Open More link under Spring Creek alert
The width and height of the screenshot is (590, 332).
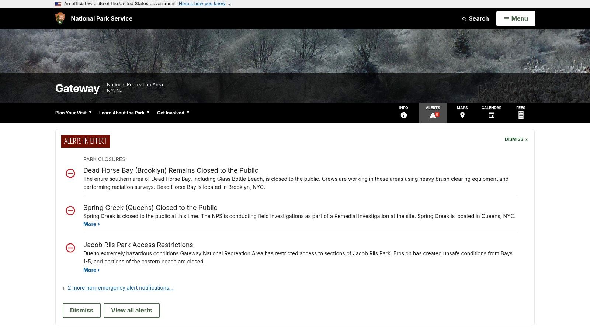point(91,224)
